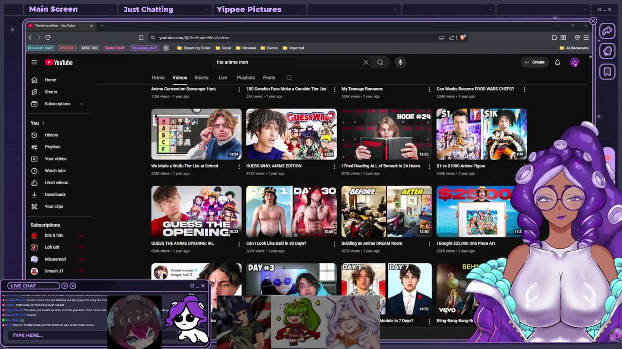The width and height of the screenshot is (622, 349).
Task: Open the GUESS THE OPENING thumbnail
Action: (196, 211)
